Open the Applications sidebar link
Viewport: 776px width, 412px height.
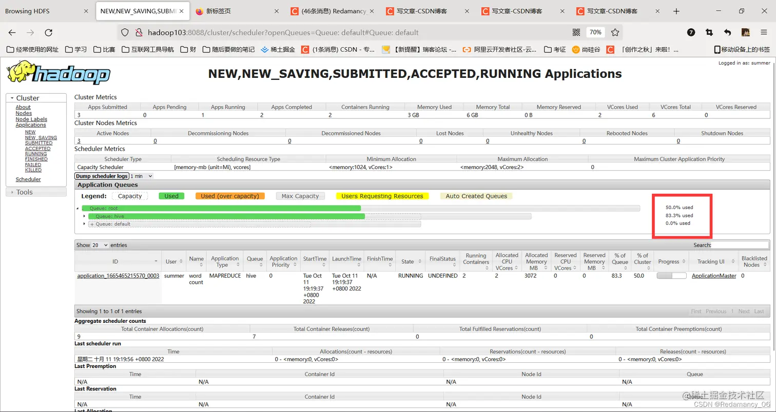(31, 125)
